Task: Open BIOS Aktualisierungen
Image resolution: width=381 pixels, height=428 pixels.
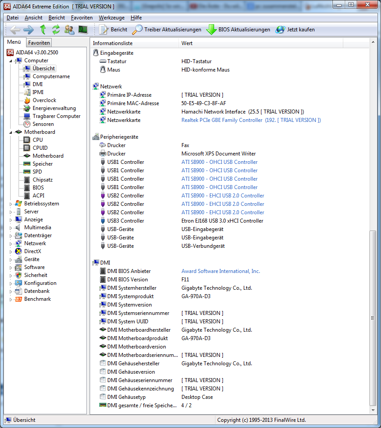Action: pyautogui.click(x=238, y=30)
